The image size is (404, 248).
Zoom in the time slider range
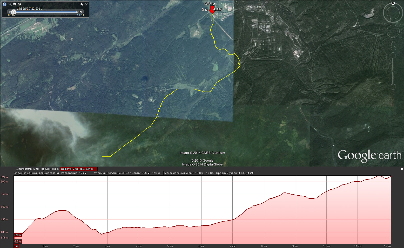click(15, 4)
